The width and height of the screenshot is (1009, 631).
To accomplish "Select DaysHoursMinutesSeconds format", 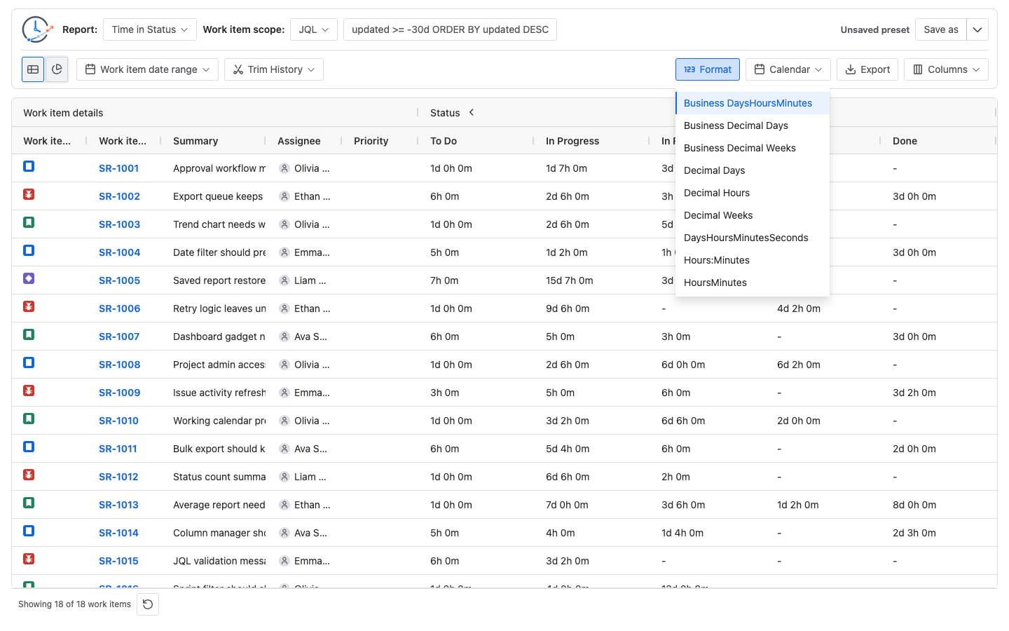I will (753, 238).
